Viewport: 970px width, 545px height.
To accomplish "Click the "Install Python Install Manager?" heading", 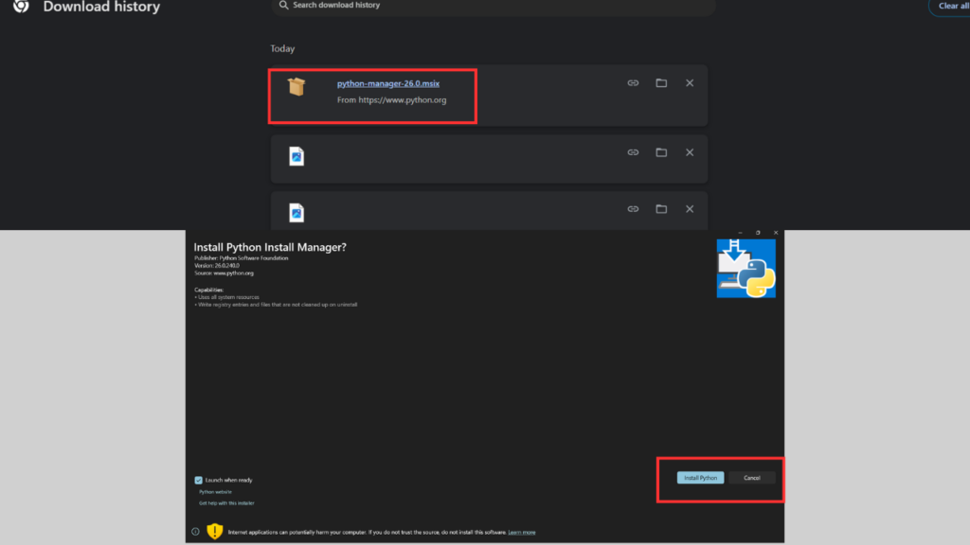I will 270,247.
